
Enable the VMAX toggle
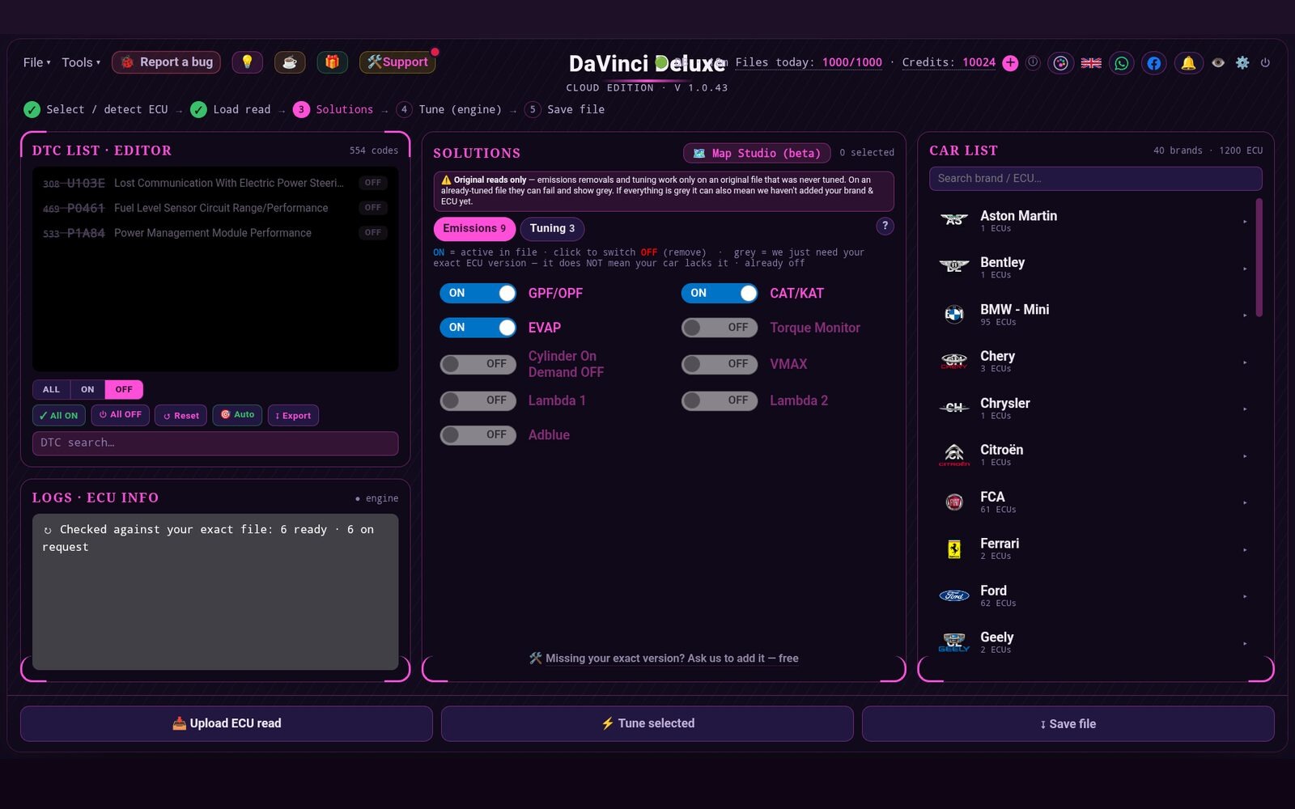coord(720,364)
